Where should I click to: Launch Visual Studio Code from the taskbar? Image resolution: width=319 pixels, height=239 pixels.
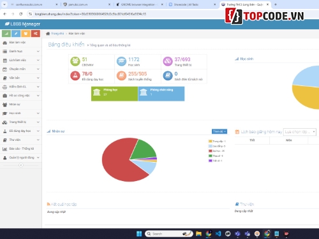(x=218, y=234)
